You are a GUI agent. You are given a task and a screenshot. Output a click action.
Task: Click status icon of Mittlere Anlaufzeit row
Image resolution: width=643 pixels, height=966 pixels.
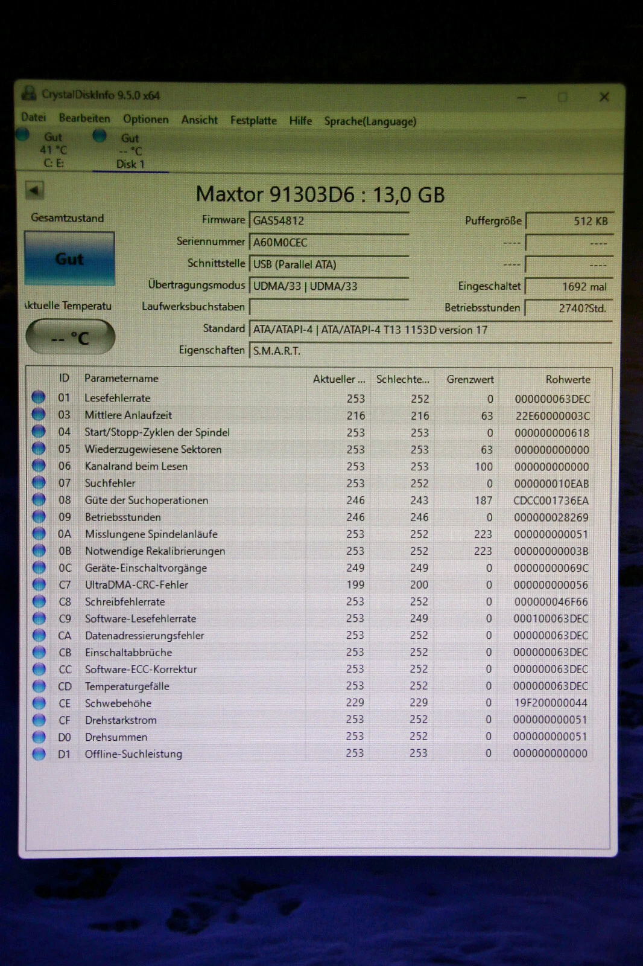[x=38, y=414]
